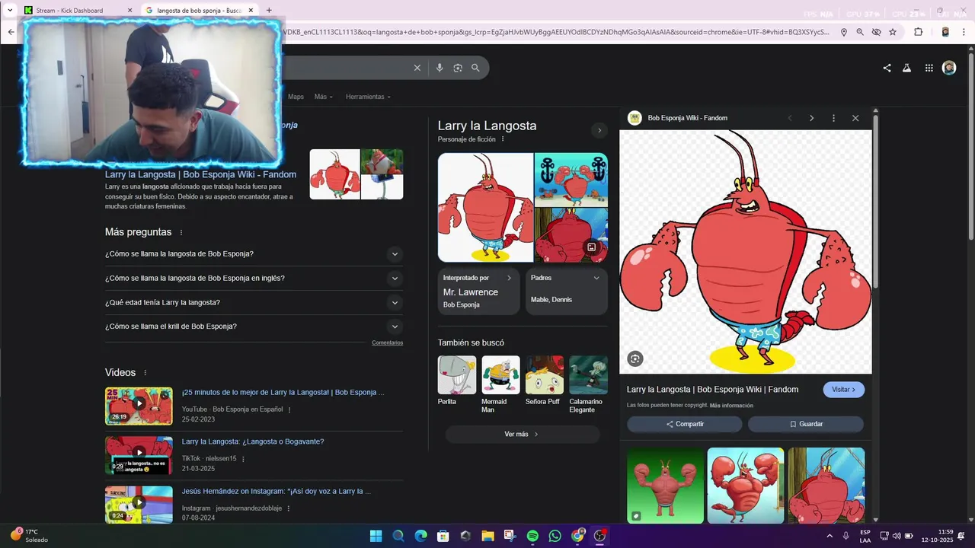975x548 pixels.
Task: Select the Señora Puff related search thumbnail
Action: click(545, 375)
